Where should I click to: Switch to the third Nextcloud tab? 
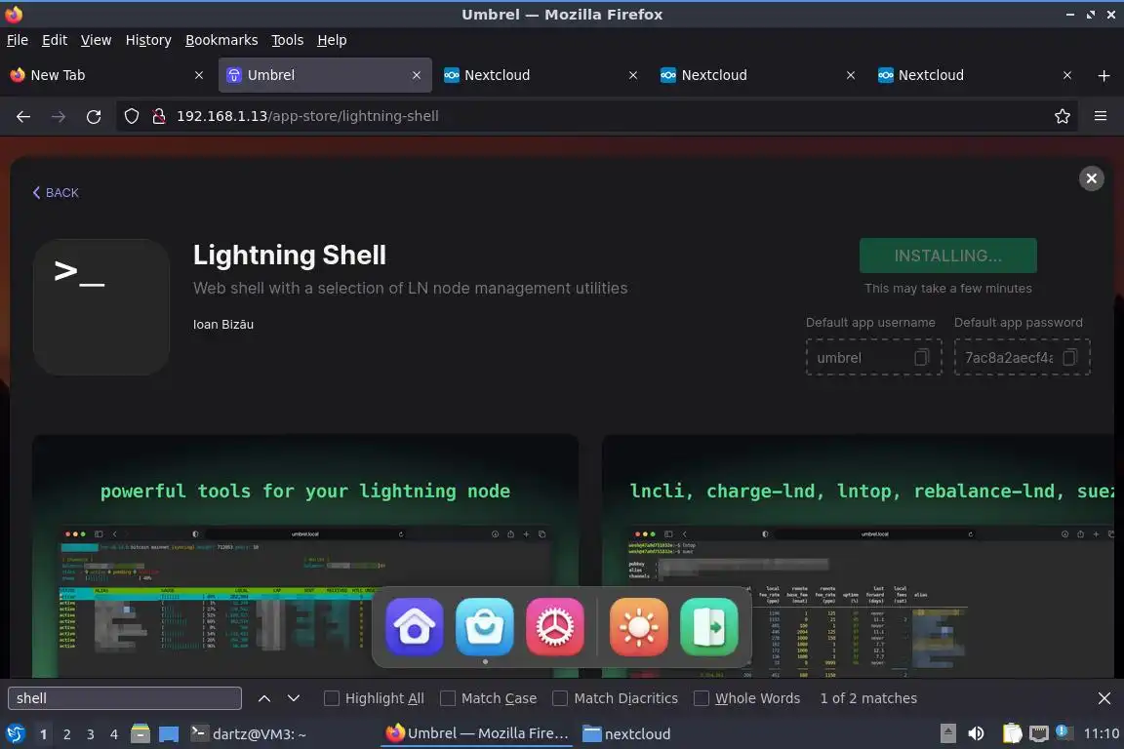tap(976, 75)
